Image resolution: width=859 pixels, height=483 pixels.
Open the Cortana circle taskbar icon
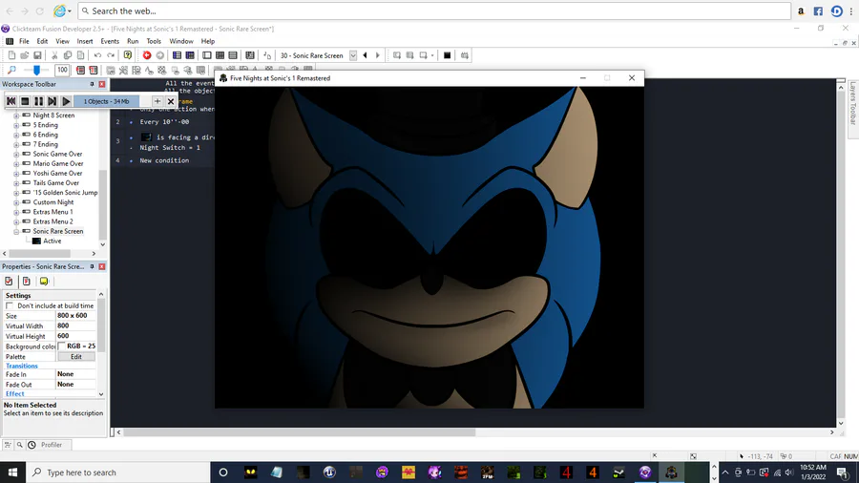tap(223, 472)
